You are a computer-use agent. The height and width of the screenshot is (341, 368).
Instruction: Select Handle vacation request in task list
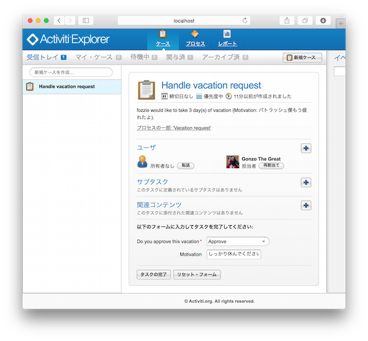point(67,87)
